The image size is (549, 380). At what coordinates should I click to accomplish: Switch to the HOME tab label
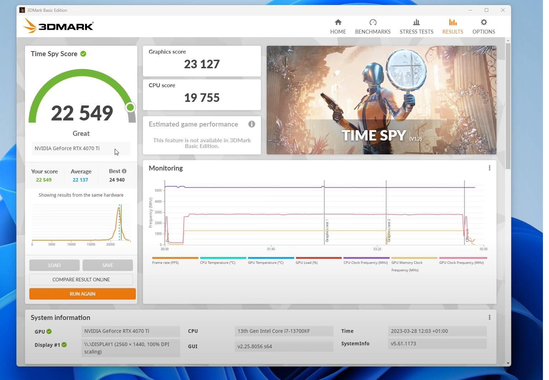pos(338,31)
